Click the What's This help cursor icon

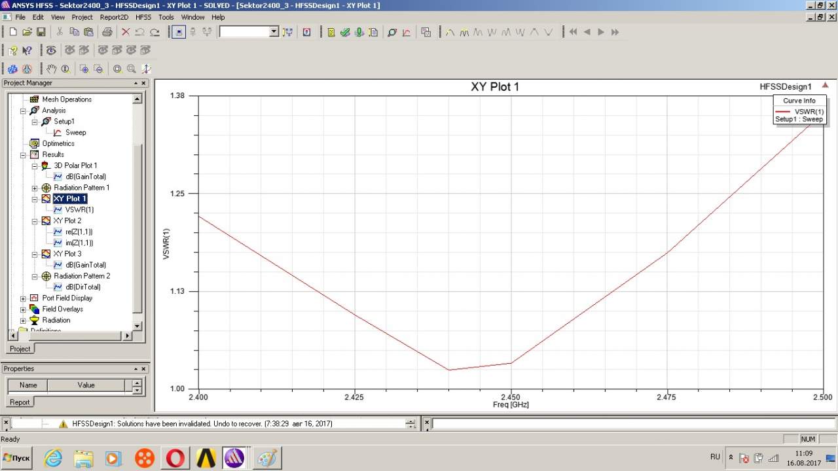tap(27, 50)
